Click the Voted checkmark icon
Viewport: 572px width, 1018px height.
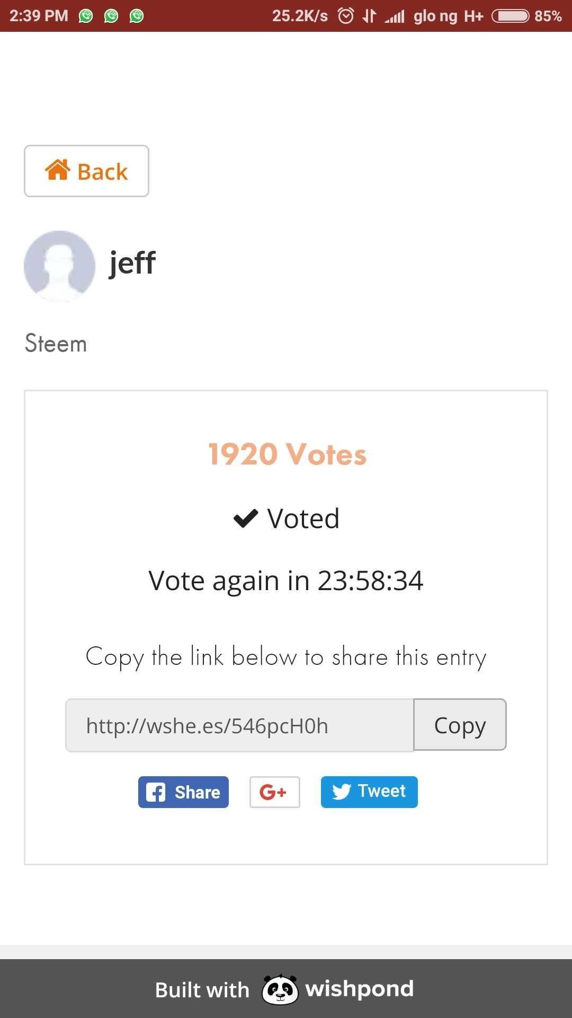[246, 519]
